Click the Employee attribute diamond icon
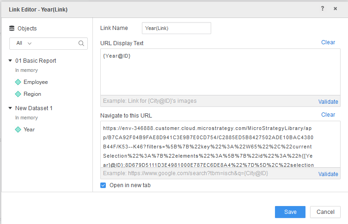The image size is (348, 224). 18,82
